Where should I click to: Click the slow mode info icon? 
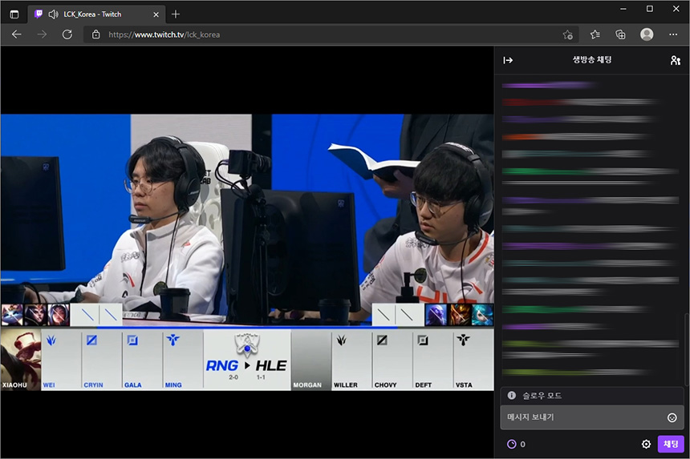(511, 395)
